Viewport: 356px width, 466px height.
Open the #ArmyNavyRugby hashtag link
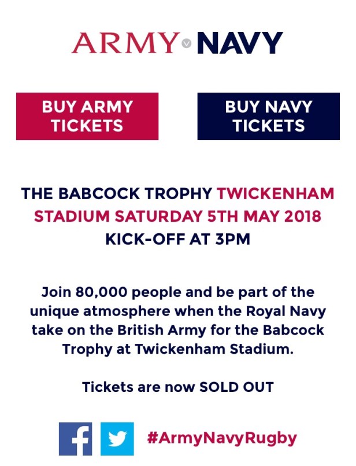(222, 438)
